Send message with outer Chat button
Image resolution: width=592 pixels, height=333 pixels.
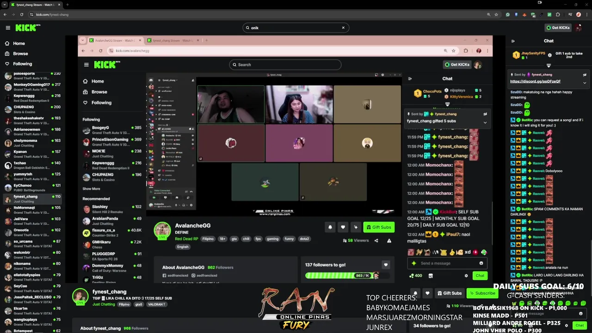[580, 326]
